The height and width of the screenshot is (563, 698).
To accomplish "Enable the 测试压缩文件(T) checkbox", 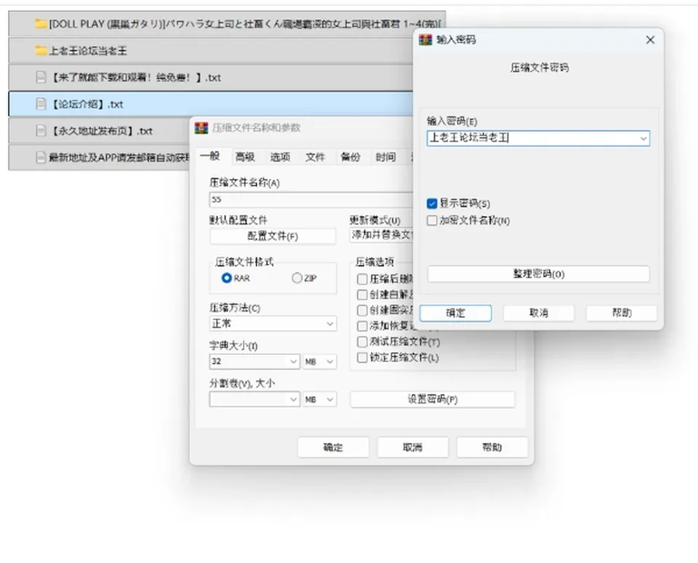I will tap(362, 342).
